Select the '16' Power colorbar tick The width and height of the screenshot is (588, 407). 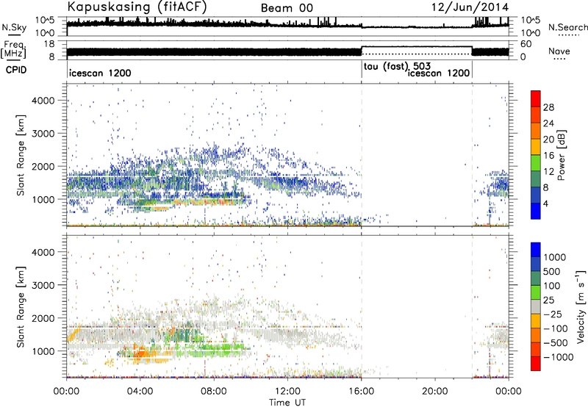point(548,156)
